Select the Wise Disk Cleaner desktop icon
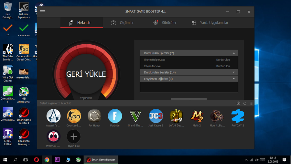Screen dimensions: 291x164 tap(8, 73)
